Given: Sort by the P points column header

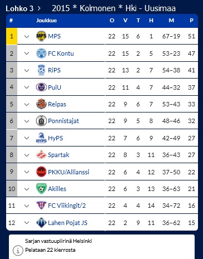Looking at the screenshot, I should (191, 21).
